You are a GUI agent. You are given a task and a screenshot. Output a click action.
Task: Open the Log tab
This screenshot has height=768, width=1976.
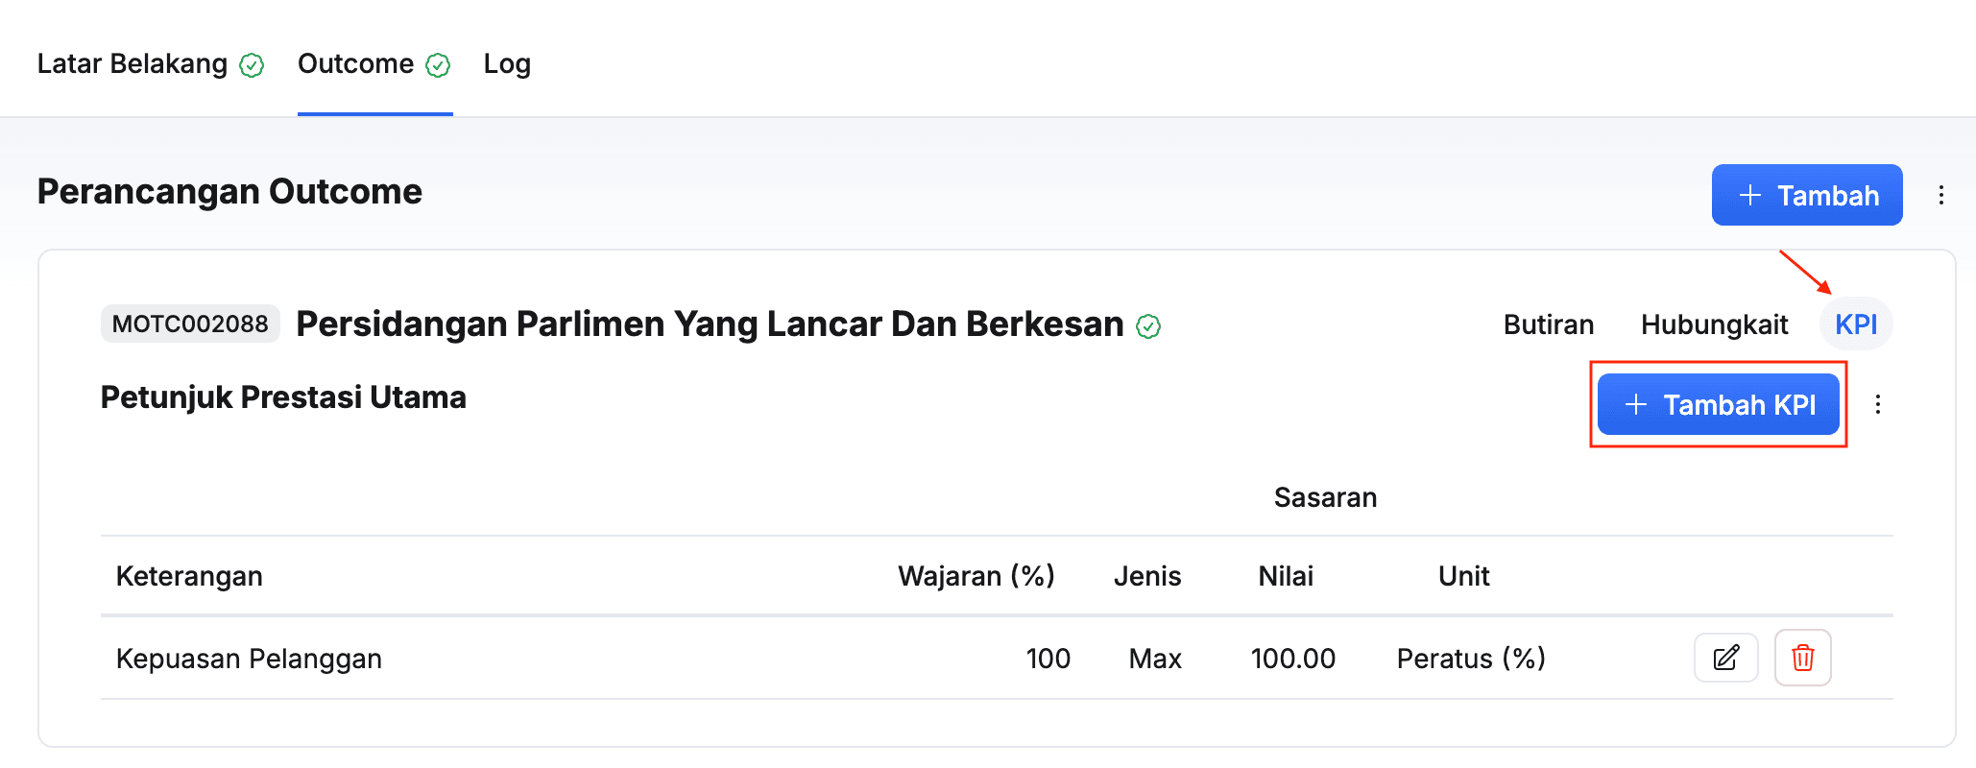507,63
